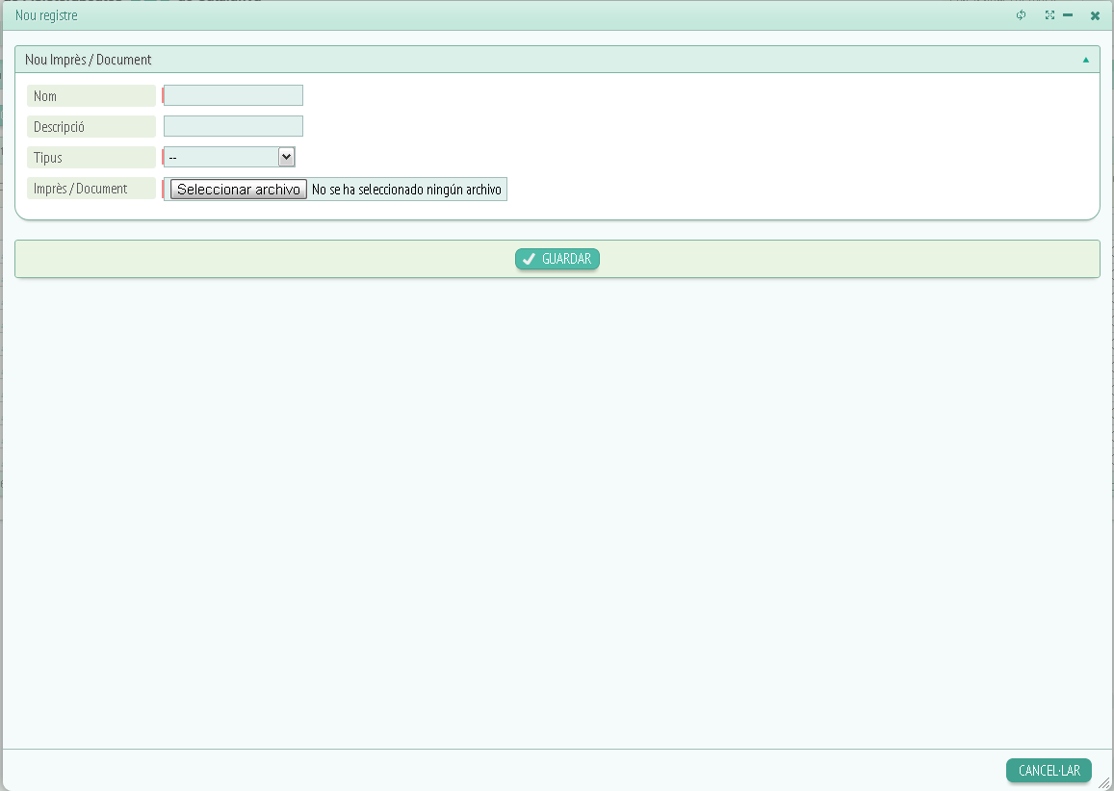The height and width of the screenshot is (791, 1114).
Task: Click the checkmark icon on GUARDAR
Action: click(529, 259)
